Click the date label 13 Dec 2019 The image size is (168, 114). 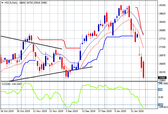click(x=89, y=111)
